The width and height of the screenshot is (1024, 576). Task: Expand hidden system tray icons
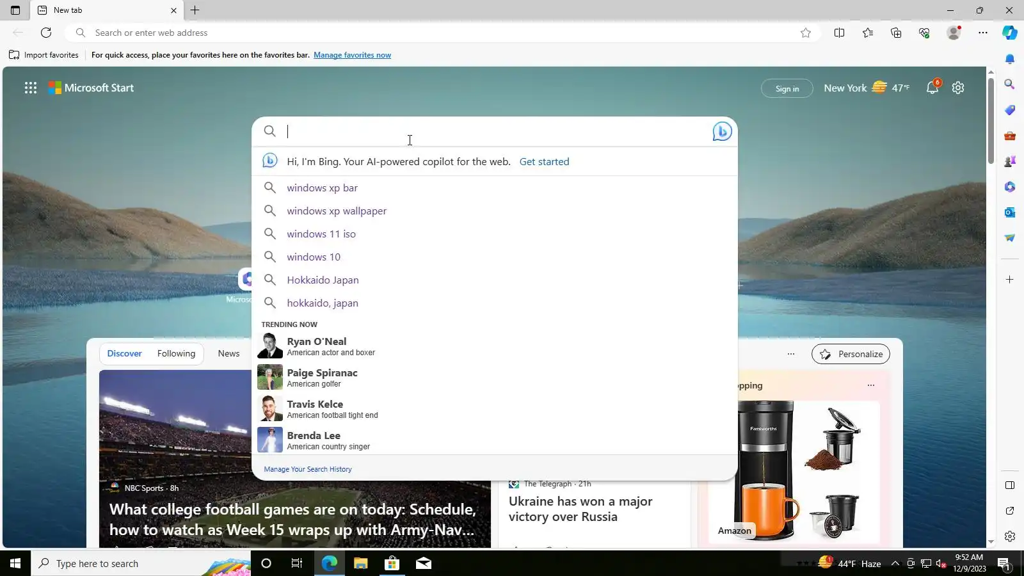pos(895,563)
